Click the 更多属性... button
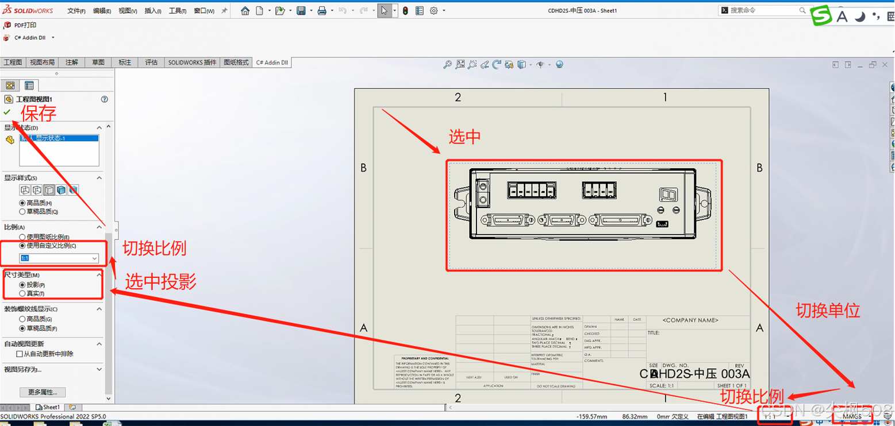Viewport: 895px width, 426px height. (43, 393)
